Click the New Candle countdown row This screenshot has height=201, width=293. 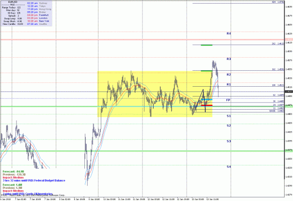13,24
